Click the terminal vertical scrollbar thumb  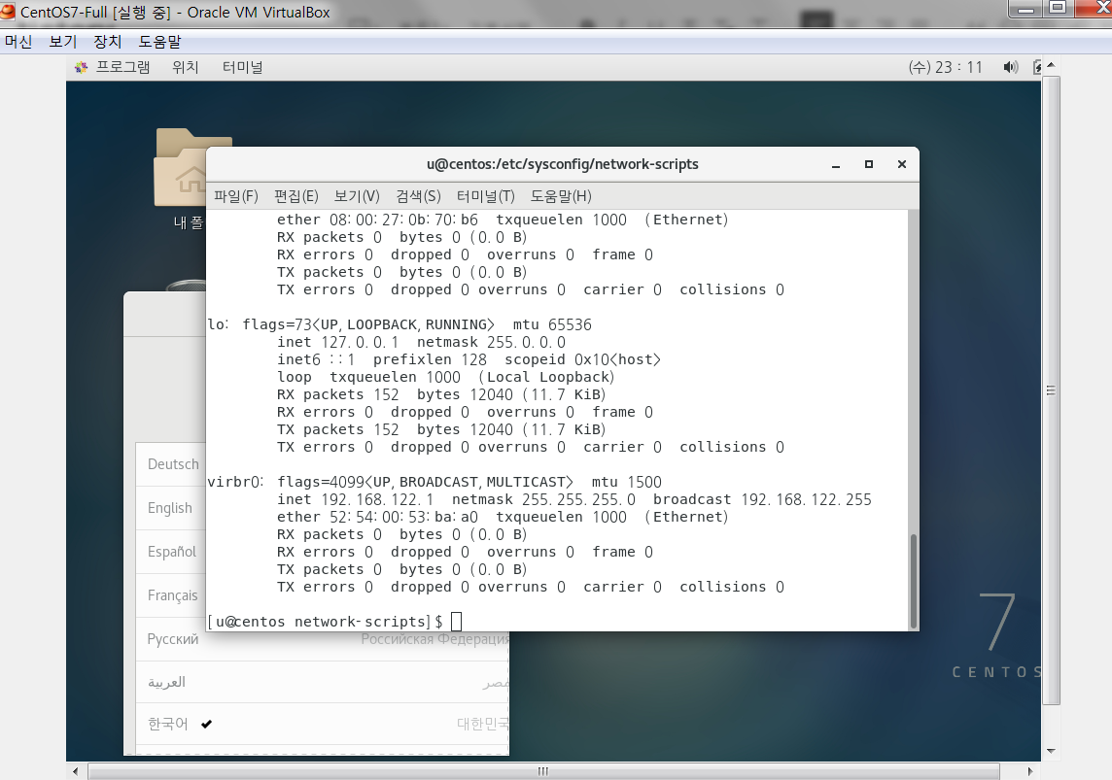click(x=914, y=581)
